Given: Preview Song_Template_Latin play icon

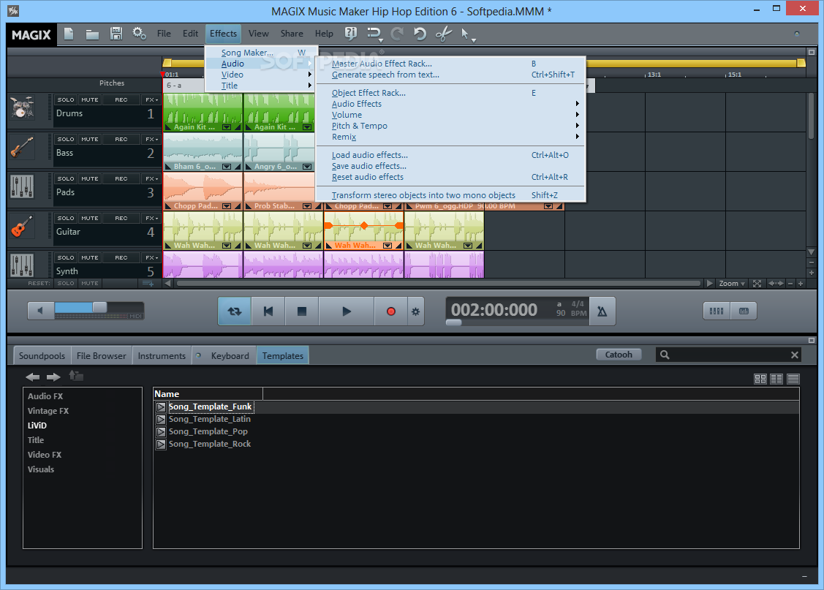Looking at the screenshot, I should pos(161,419).
